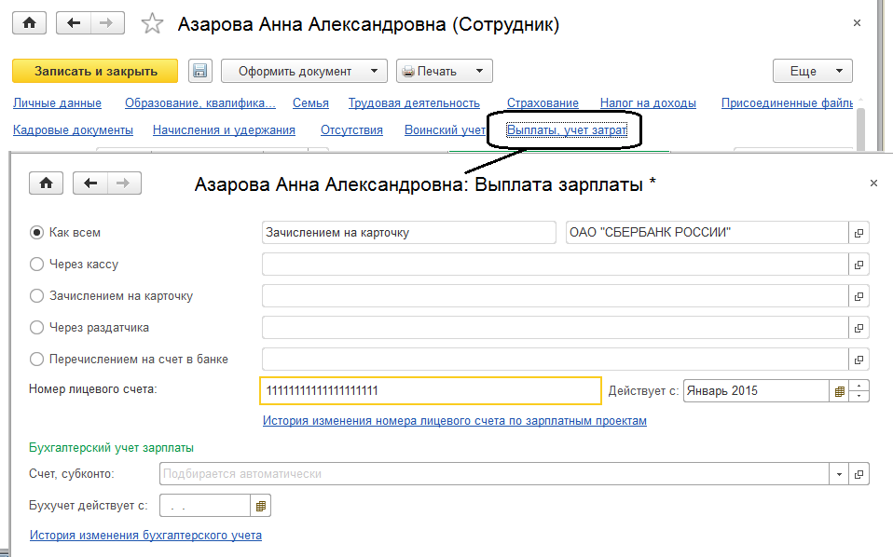The image size is (893, 557).
Task: Open the Счет, субконто open icon
Action: 859,474
